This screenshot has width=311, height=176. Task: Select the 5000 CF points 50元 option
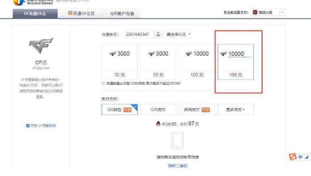pos(158,62)
